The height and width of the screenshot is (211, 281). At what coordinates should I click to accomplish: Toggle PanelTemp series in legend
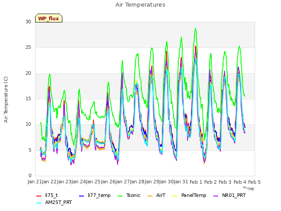[189, 195]
